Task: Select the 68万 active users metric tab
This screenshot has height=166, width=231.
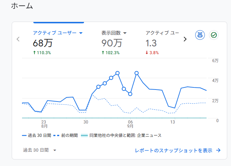Action: (x=57, y=43)
